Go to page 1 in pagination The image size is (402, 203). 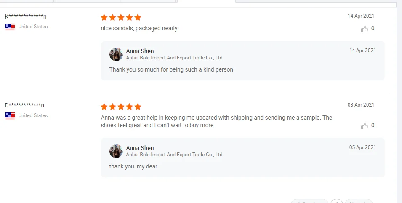pyautogui.click(x=336, y=202)
